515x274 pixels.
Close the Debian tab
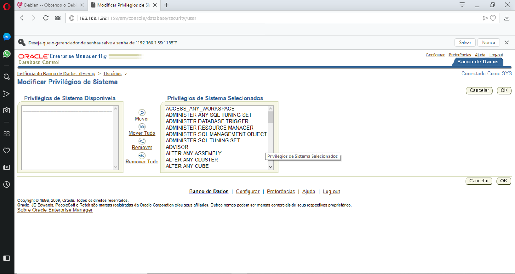tap(82, 5)
